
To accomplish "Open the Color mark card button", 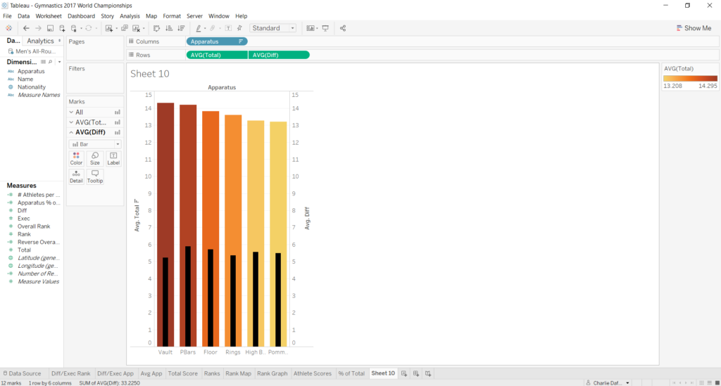I will tap(76, 158).
